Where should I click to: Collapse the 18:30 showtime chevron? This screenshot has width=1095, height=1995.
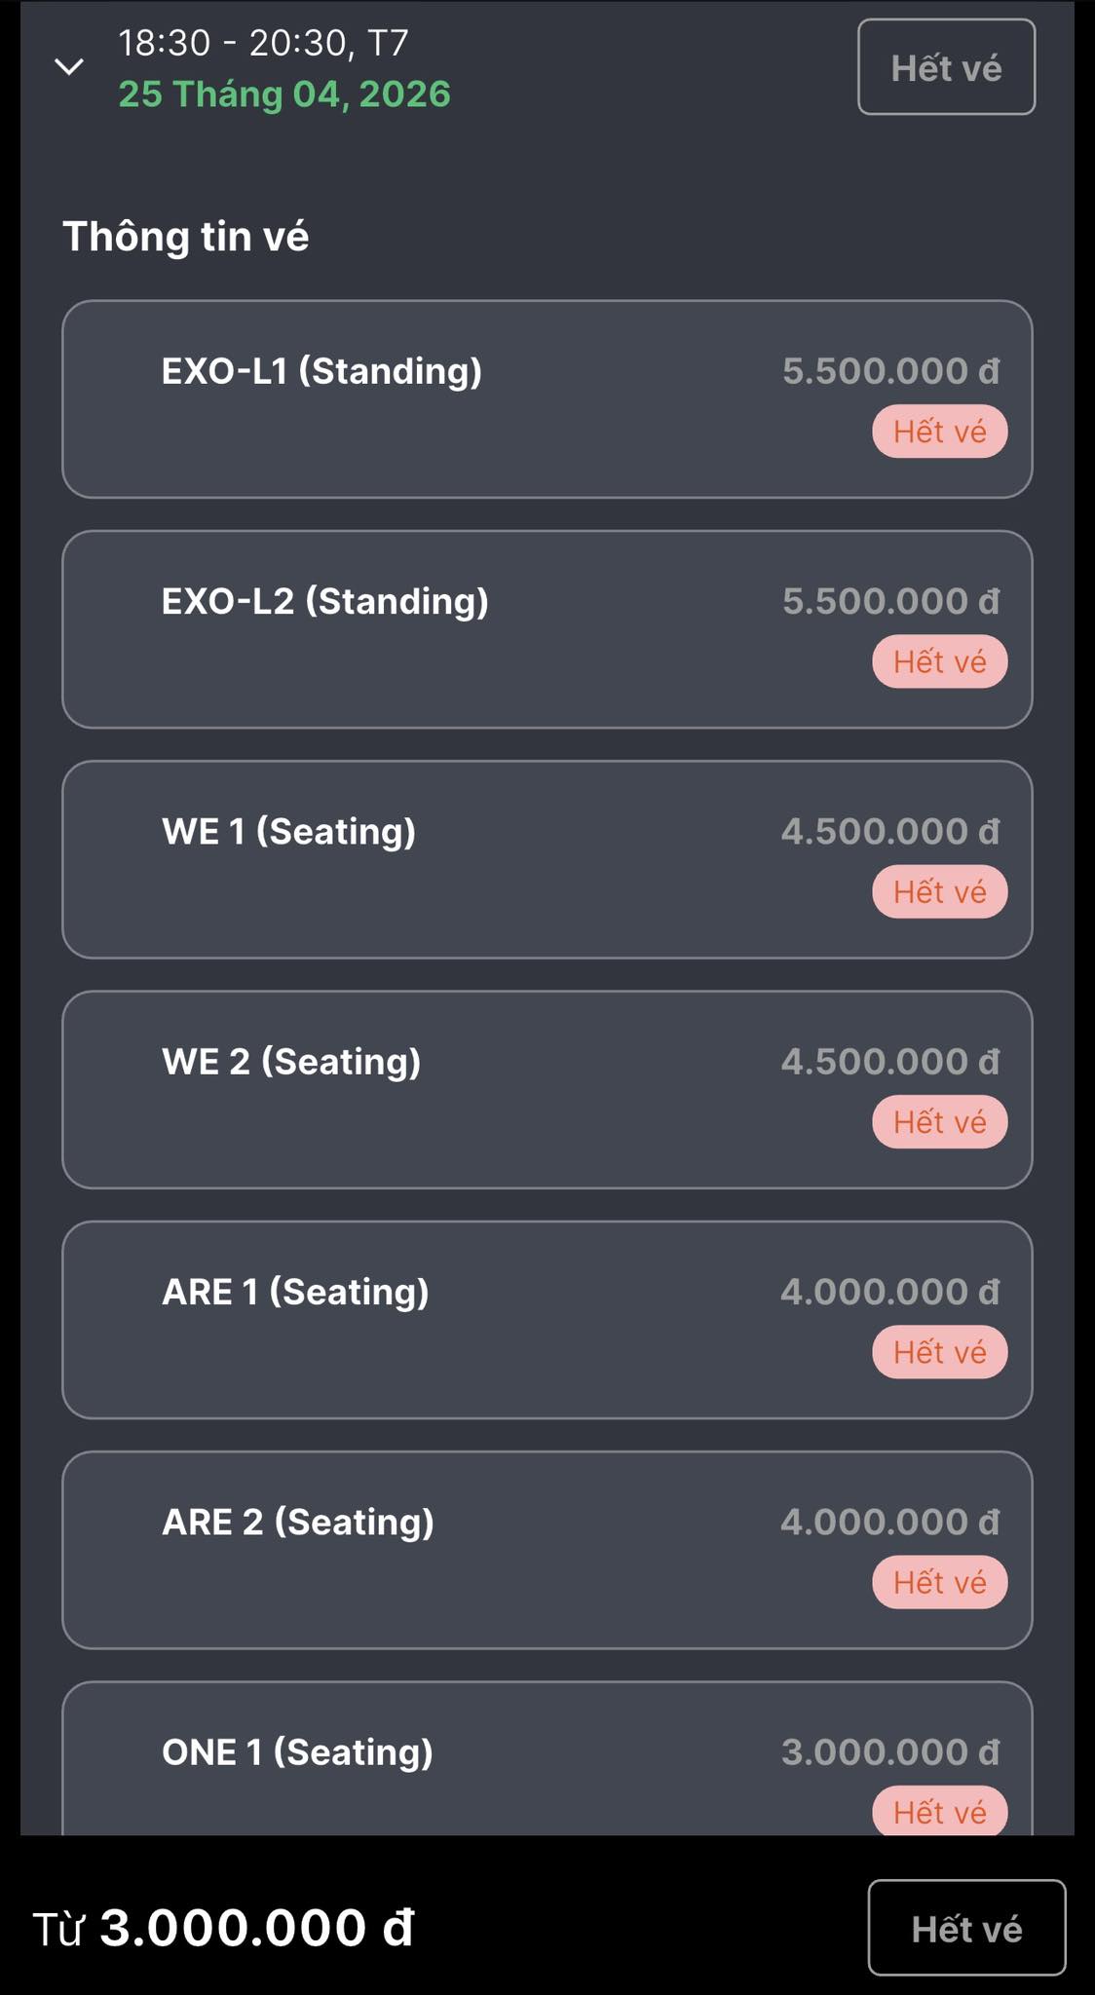click(x=69, y=66)
